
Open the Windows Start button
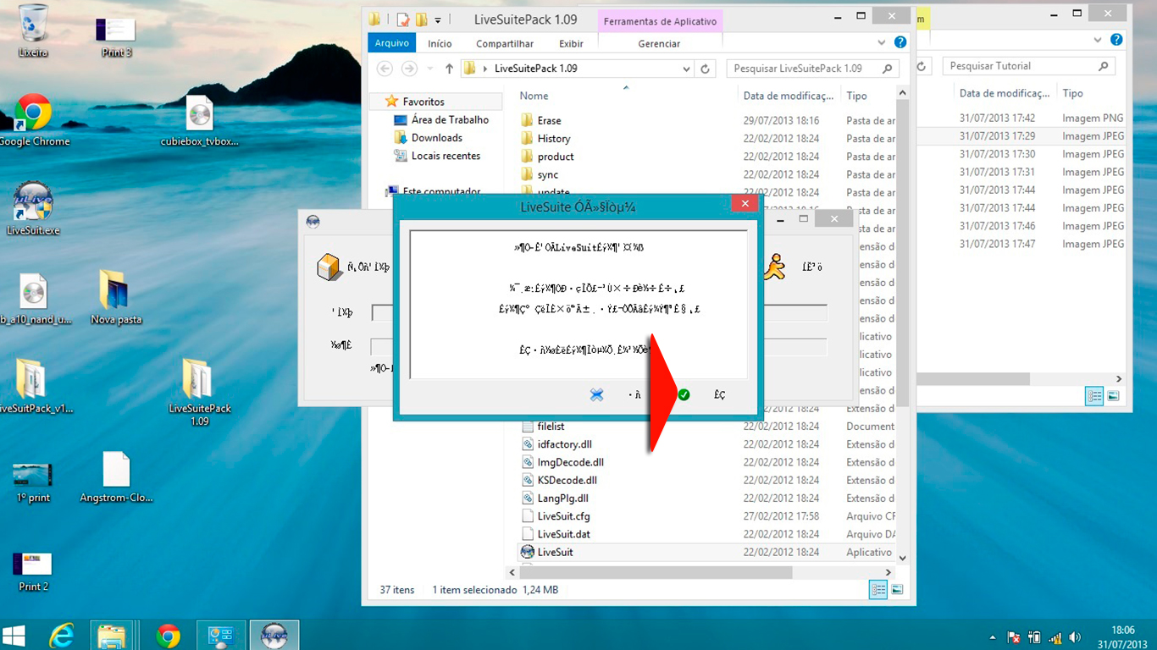click(x=14, y=635)
